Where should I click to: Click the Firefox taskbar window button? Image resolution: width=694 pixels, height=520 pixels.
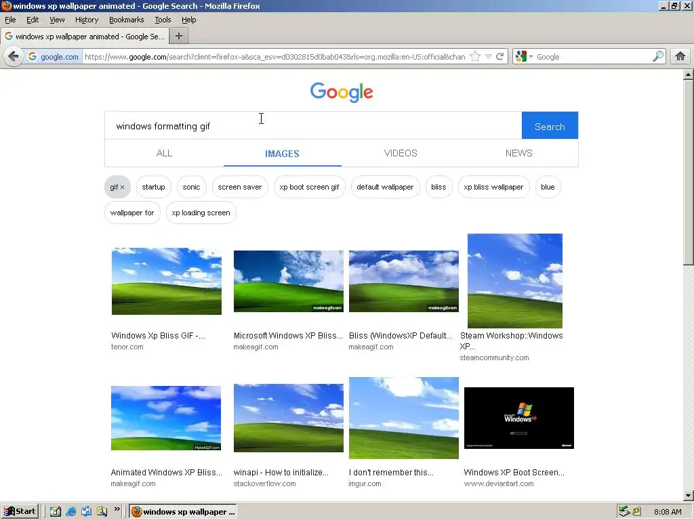(x=183, y=512)
